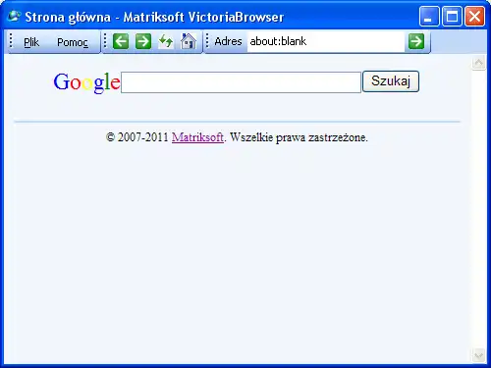The width and height of the screenshot is (491, 368).
Task: Click the Google search text box
Action: 241,82
